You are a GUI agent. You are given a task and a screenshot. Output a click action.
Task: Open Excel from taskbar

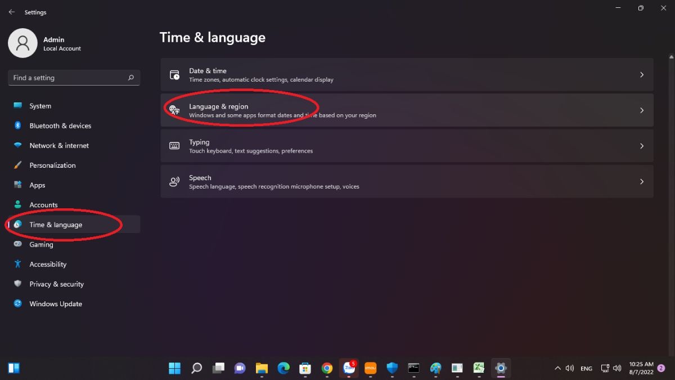pos(479,368)
